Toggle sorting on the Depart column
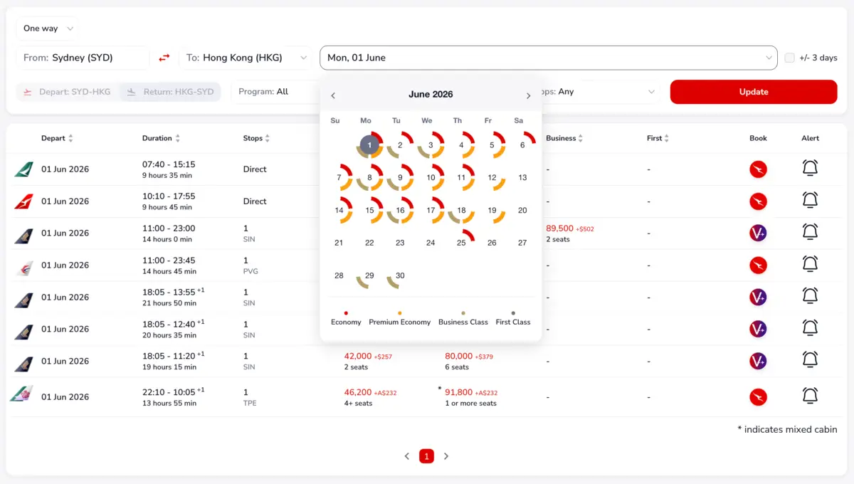Screen dimensions: 854x484 click(73, 138)
